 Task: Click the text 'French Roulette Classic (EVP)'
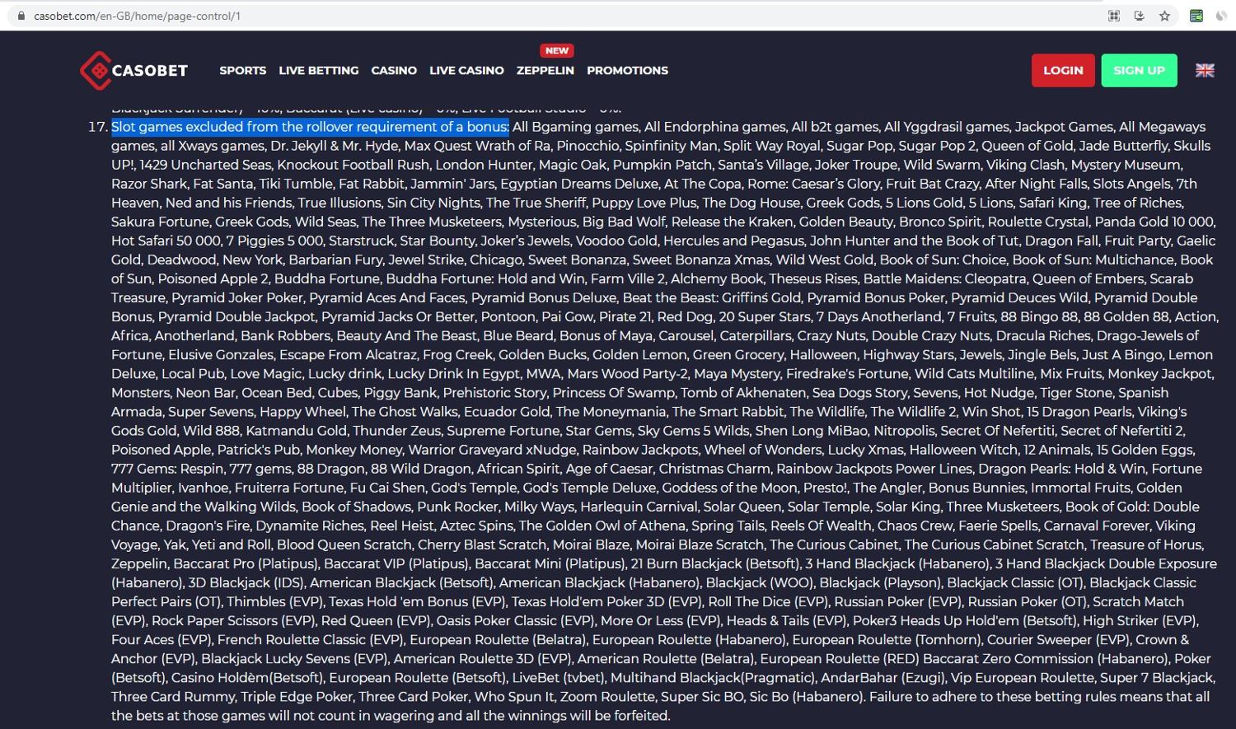pyautogui.click(x=311, y=638)
